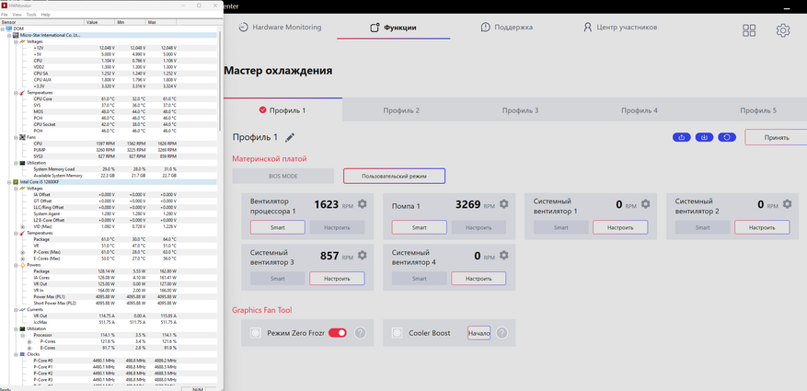This screenshot has height=391, width=807.
Task: Expand VID (Max) row in HWMonitor
Action: [x=23, y=226]
